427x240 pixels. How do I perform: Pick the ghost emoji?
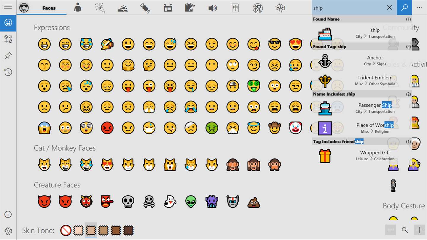170,201
